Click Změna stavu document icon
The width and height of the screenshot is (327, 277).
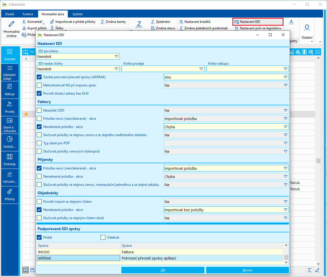pyautogui.click(x=153, y=28)
